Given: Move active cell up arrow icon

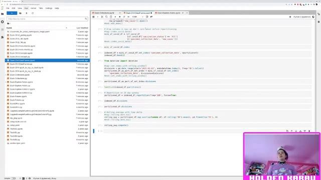Looking at the screenshot, I should point(291,131).
